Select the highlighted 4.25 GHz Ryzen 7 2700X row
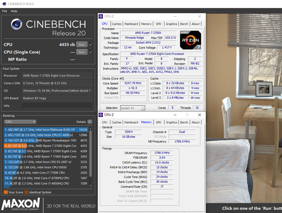 (46, 146)
